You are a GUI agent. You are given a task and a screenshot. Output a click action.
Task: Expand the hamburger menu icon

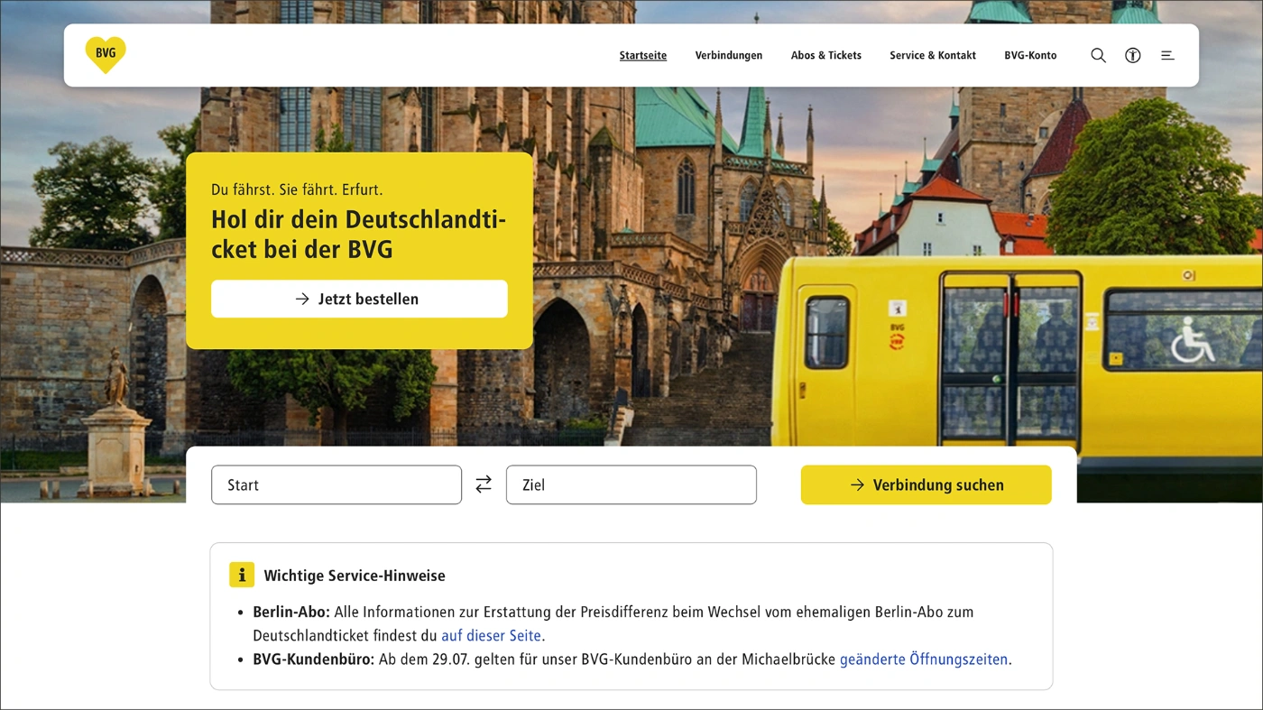coord(1167,55)
